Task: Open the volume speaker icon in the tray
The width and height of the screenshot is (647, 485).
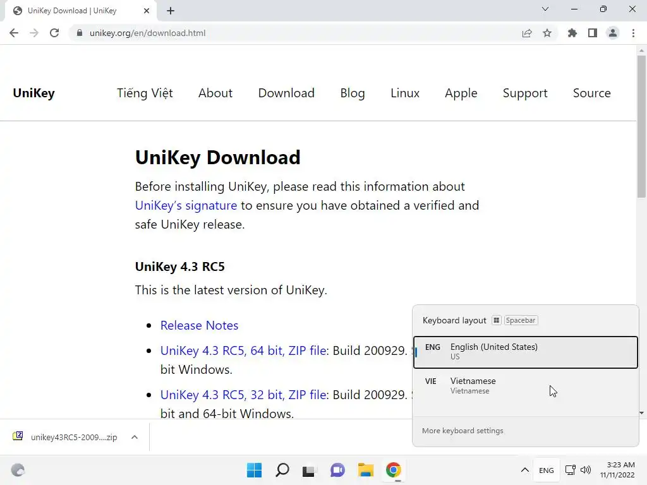Action: (586, 470)
